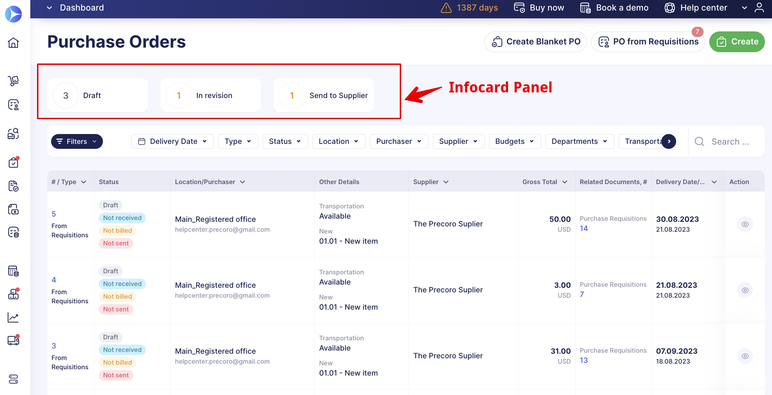Screen dimensions: 772x395
Task: Select the Send to Supplier infocard
Action: click(x=323, y=96)
